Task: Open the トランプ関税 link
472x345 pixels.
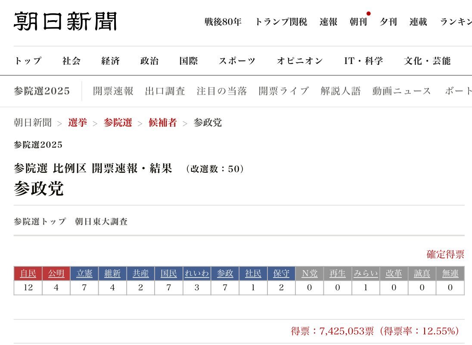Action: click(281, 21)
